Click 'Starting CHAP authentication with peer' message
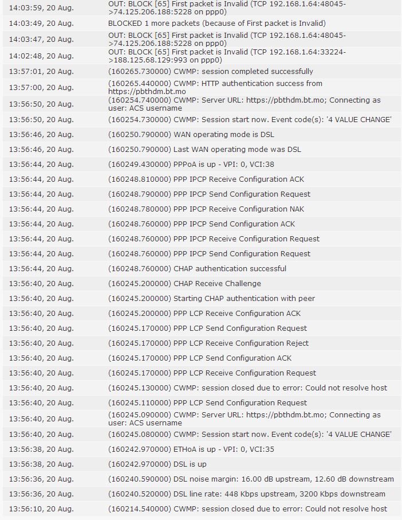 [x=202, y=299]
